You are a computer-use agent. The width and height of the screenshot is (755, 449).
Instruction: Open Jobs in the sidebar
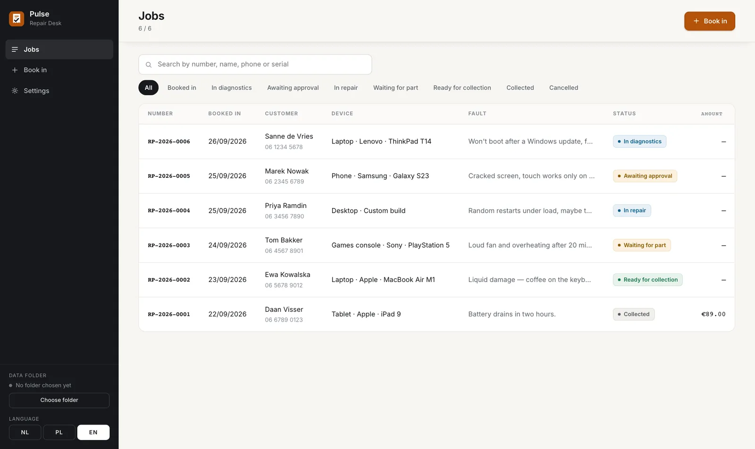tap(59, 50)
